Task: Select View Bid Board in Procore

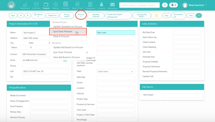Action: click(68, 57)
